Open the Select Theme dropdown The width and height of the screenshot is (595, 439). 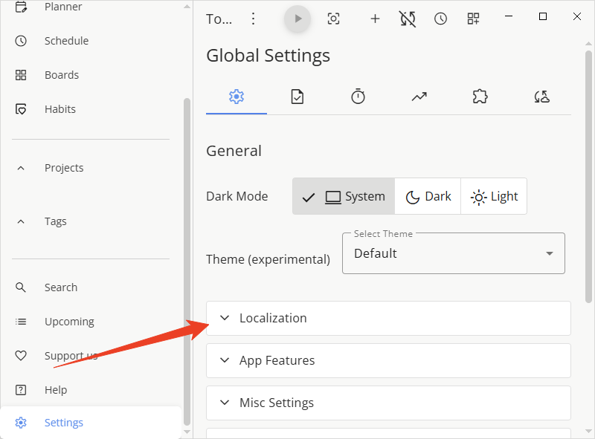[453, 253]
